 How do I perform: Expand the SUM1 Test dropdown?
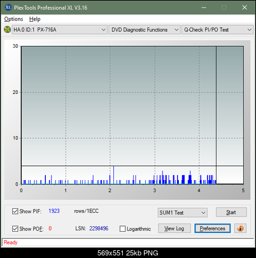pos(182,213)
